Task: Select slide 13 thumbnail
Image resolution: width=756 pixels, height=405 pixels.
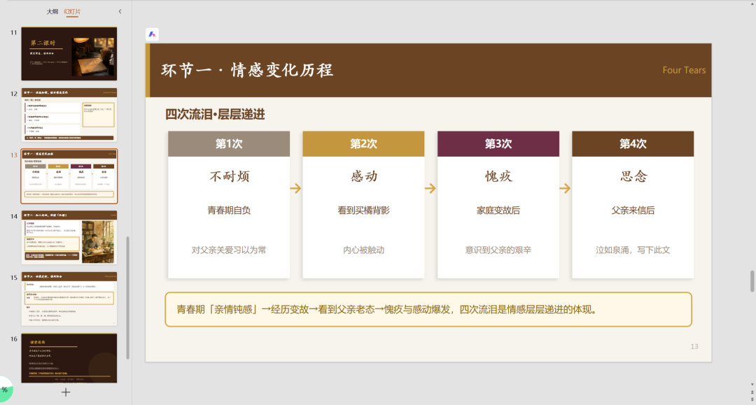Action: [x=69, y=176]
